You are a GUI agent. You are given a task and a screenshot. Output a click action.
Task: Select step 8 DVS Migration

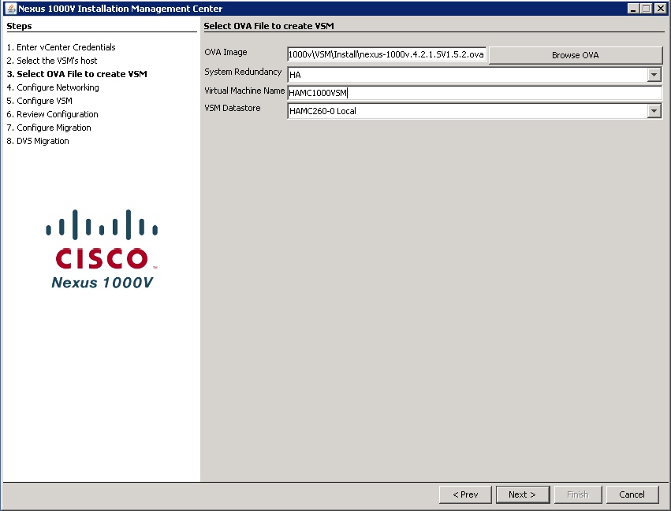click(38, 141)
